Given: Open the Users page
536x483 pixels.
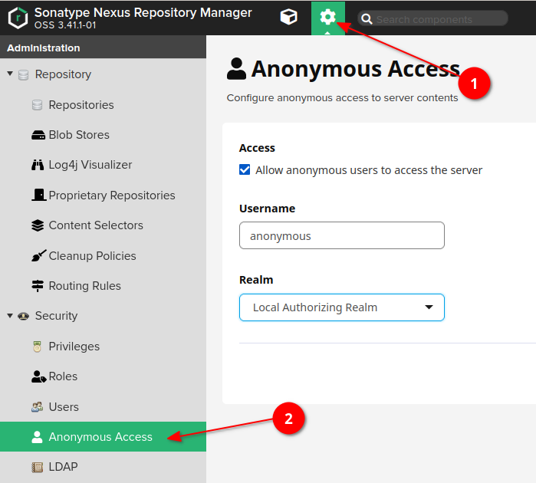Looking at the screenshot, I should coord(64,407).
